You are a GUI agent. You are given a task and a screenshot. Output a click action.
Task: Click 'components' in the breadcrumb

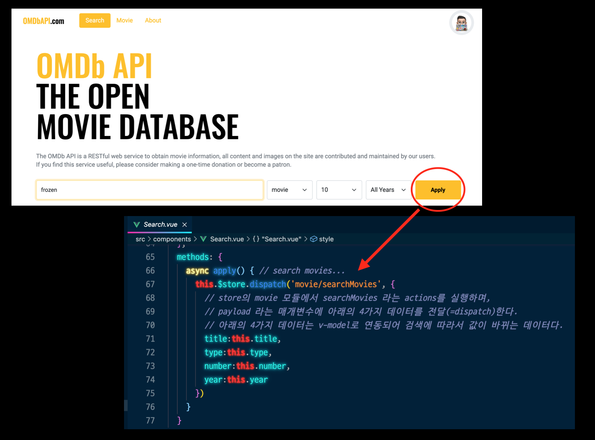coord(172,239)
